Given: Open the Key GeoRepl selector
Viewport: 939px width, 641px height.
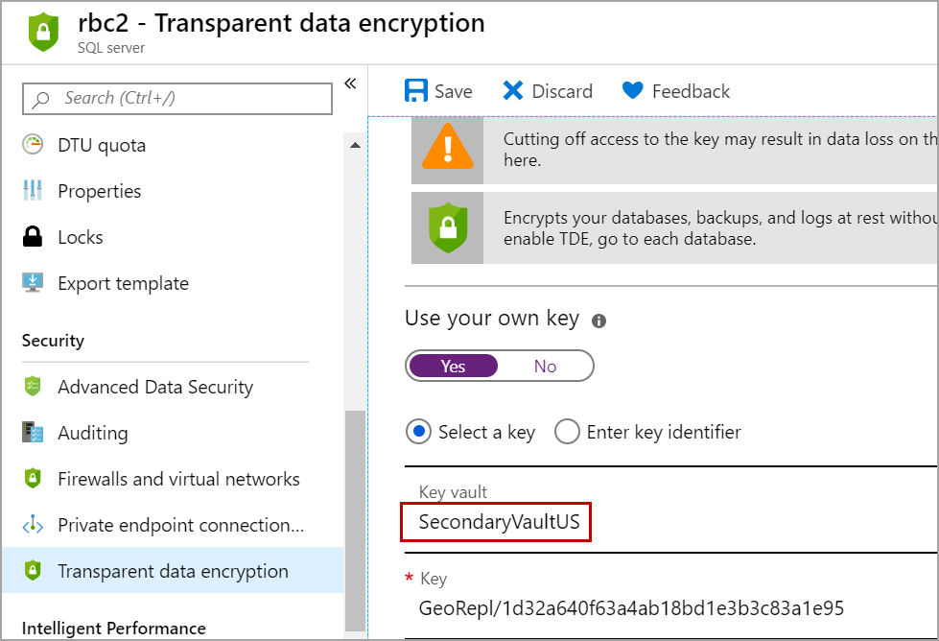Looking at the screenshot, I should [630, 608].
